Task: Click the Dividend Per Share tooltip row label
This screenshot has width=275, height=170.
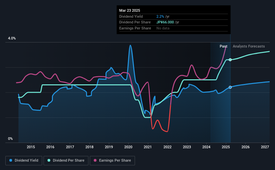Action: [135, 22]
